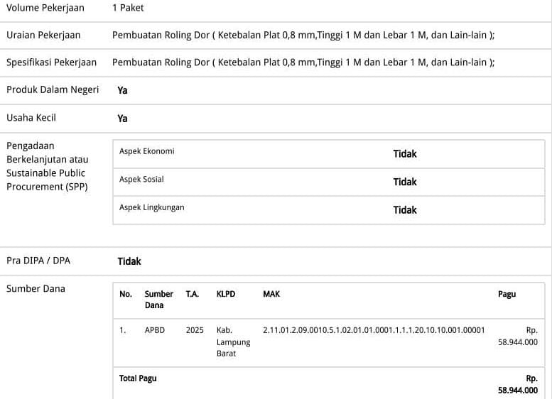Select the APBD cell in funding table
Screen dimensions: 552x399
pos(154,330)
